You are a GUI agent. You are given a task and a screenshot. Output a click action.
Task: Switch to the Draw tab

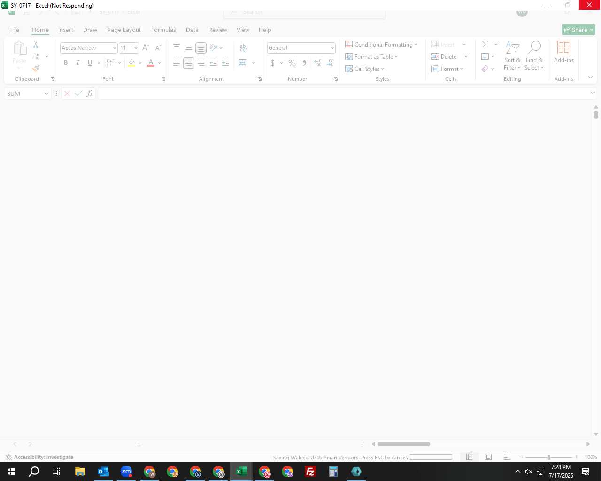[90, 30]
